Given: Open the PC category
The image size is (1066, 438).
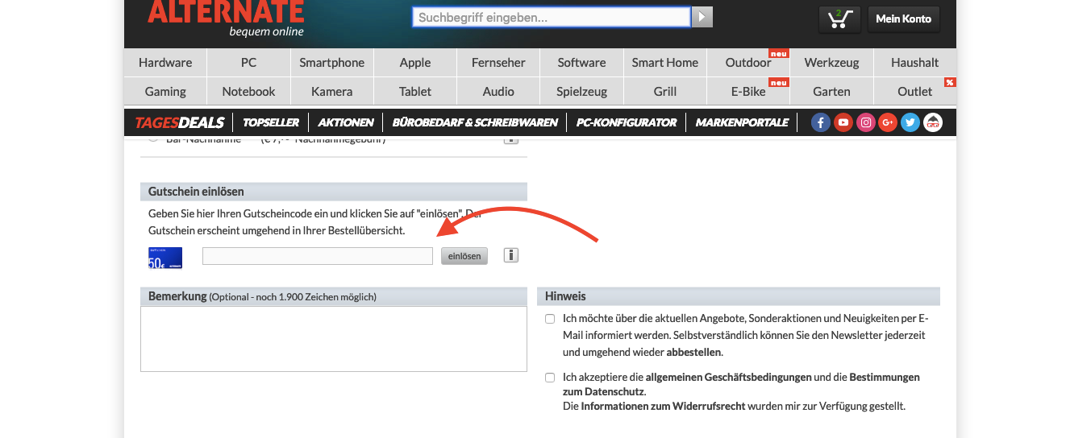Looking at the screenshot, I should pos(248,62).
